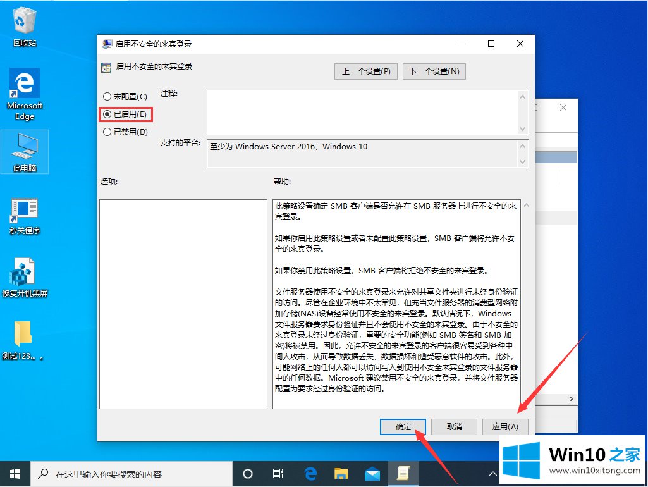Click the help pane scroll up arrow
This screenshot has width=648, height=487.
pyautogui.click(x=526, y=205)
